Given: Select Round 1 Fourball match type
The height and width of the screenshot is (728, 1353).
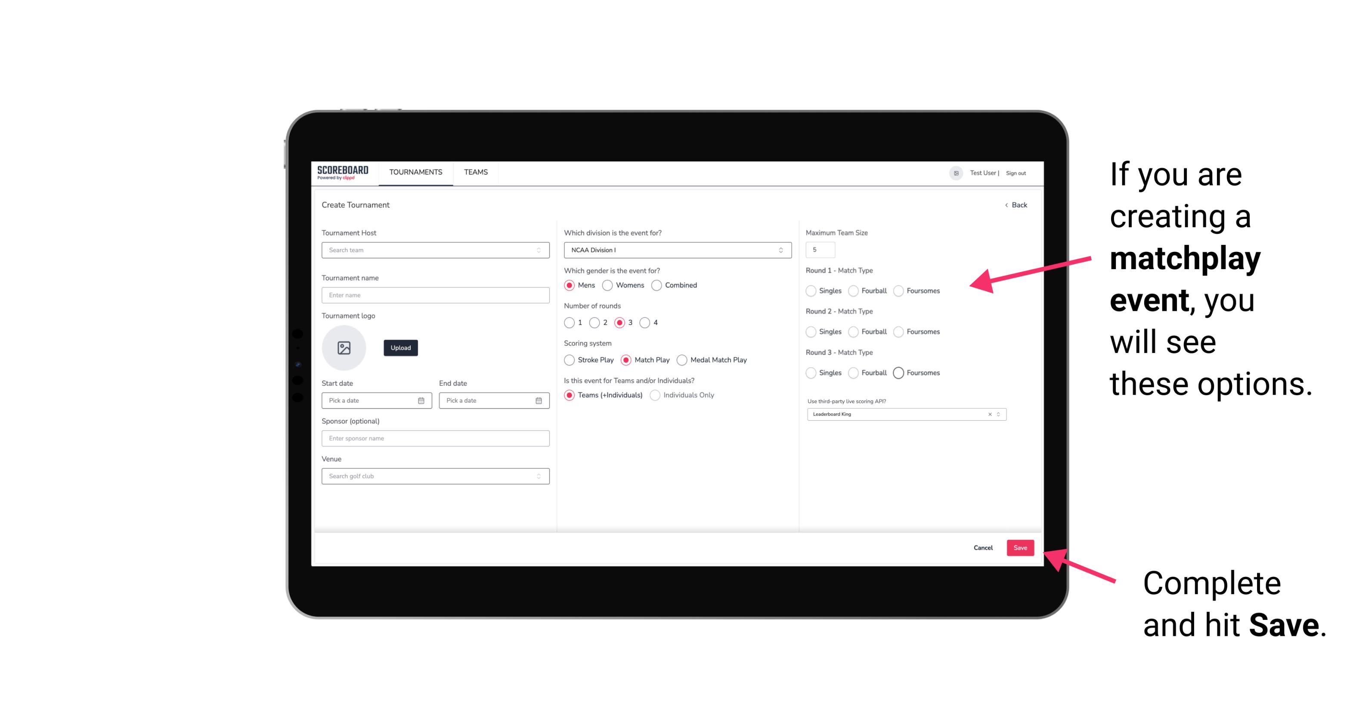Looking at the screenshot, I should (x=851, y=291).
